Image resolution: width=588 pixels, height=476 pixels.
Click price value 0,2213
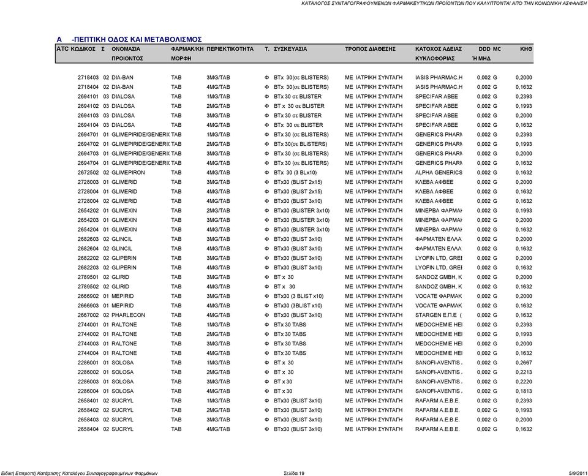pos(524,372)
